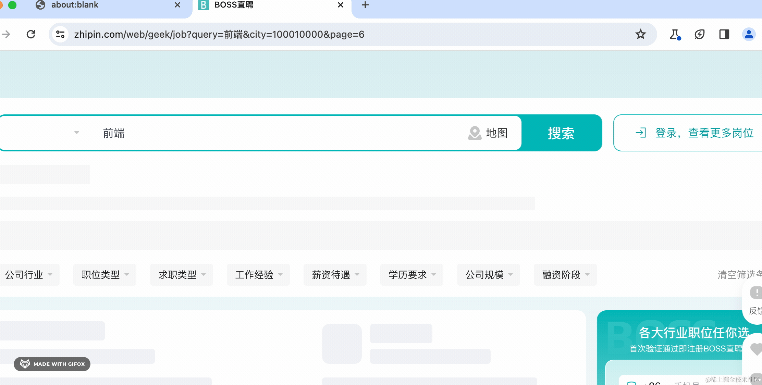Open the 薪资待遇 filter dropdown

[x=335, y=275]
